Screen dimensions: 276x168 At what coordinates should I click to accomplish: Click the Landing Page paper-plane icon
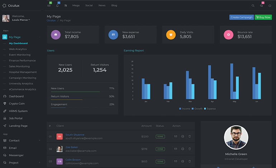click(x=5, y=126)
